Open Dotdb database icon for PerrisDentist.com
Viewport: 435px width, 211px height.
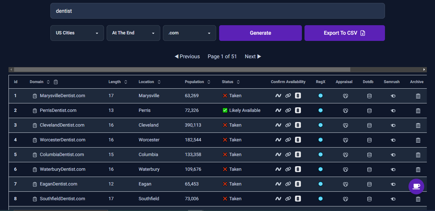pyautogui.click(x=369, y=111)
